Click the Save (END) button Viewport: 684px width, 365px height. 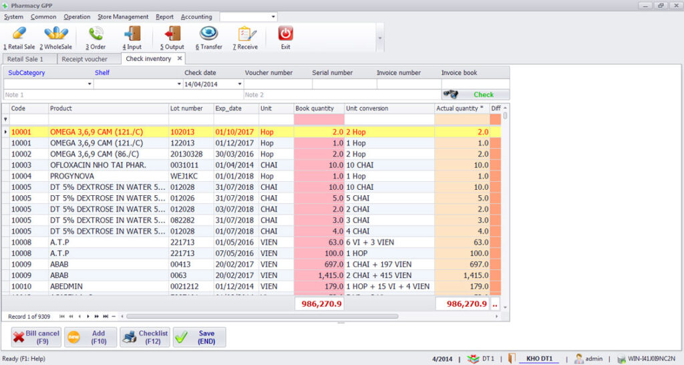(199, 337)
